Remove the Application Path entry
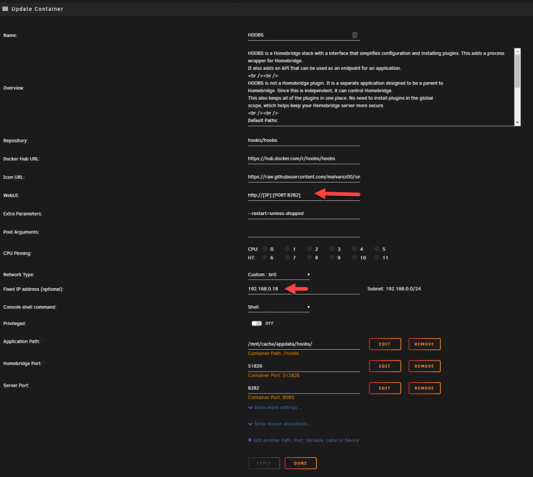Screen dimensions: 533x477 (x=424, y=344)
